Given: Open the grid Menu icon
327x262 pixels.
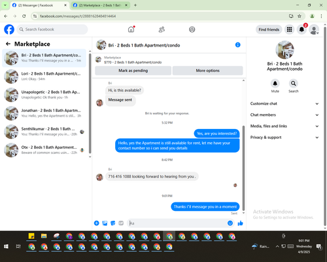Looking at the screenshot, I should (289, 29).
